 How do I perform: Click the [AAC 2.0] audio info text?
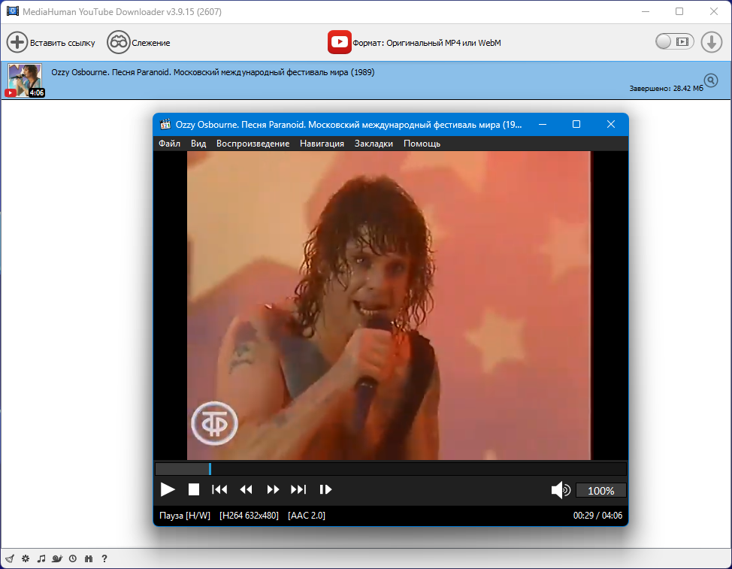coord(307,516)
